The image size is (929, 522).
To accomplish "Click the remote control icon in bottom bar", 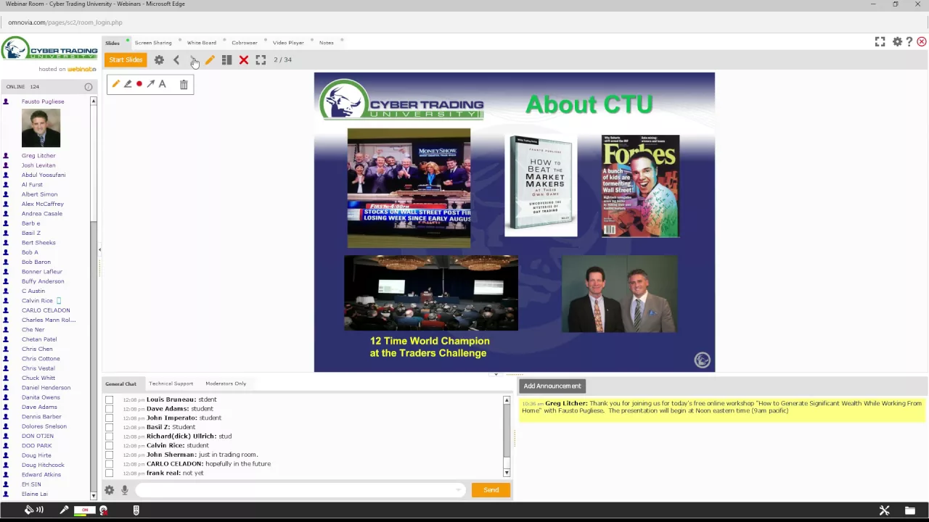I will point(136,510).
